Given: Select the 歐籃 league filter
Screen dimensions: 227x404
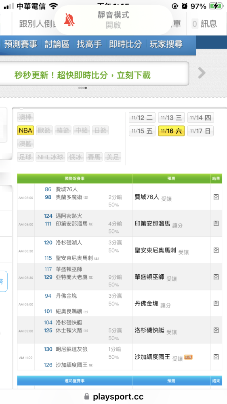Looking at the screenshot, I should point(44,130).
